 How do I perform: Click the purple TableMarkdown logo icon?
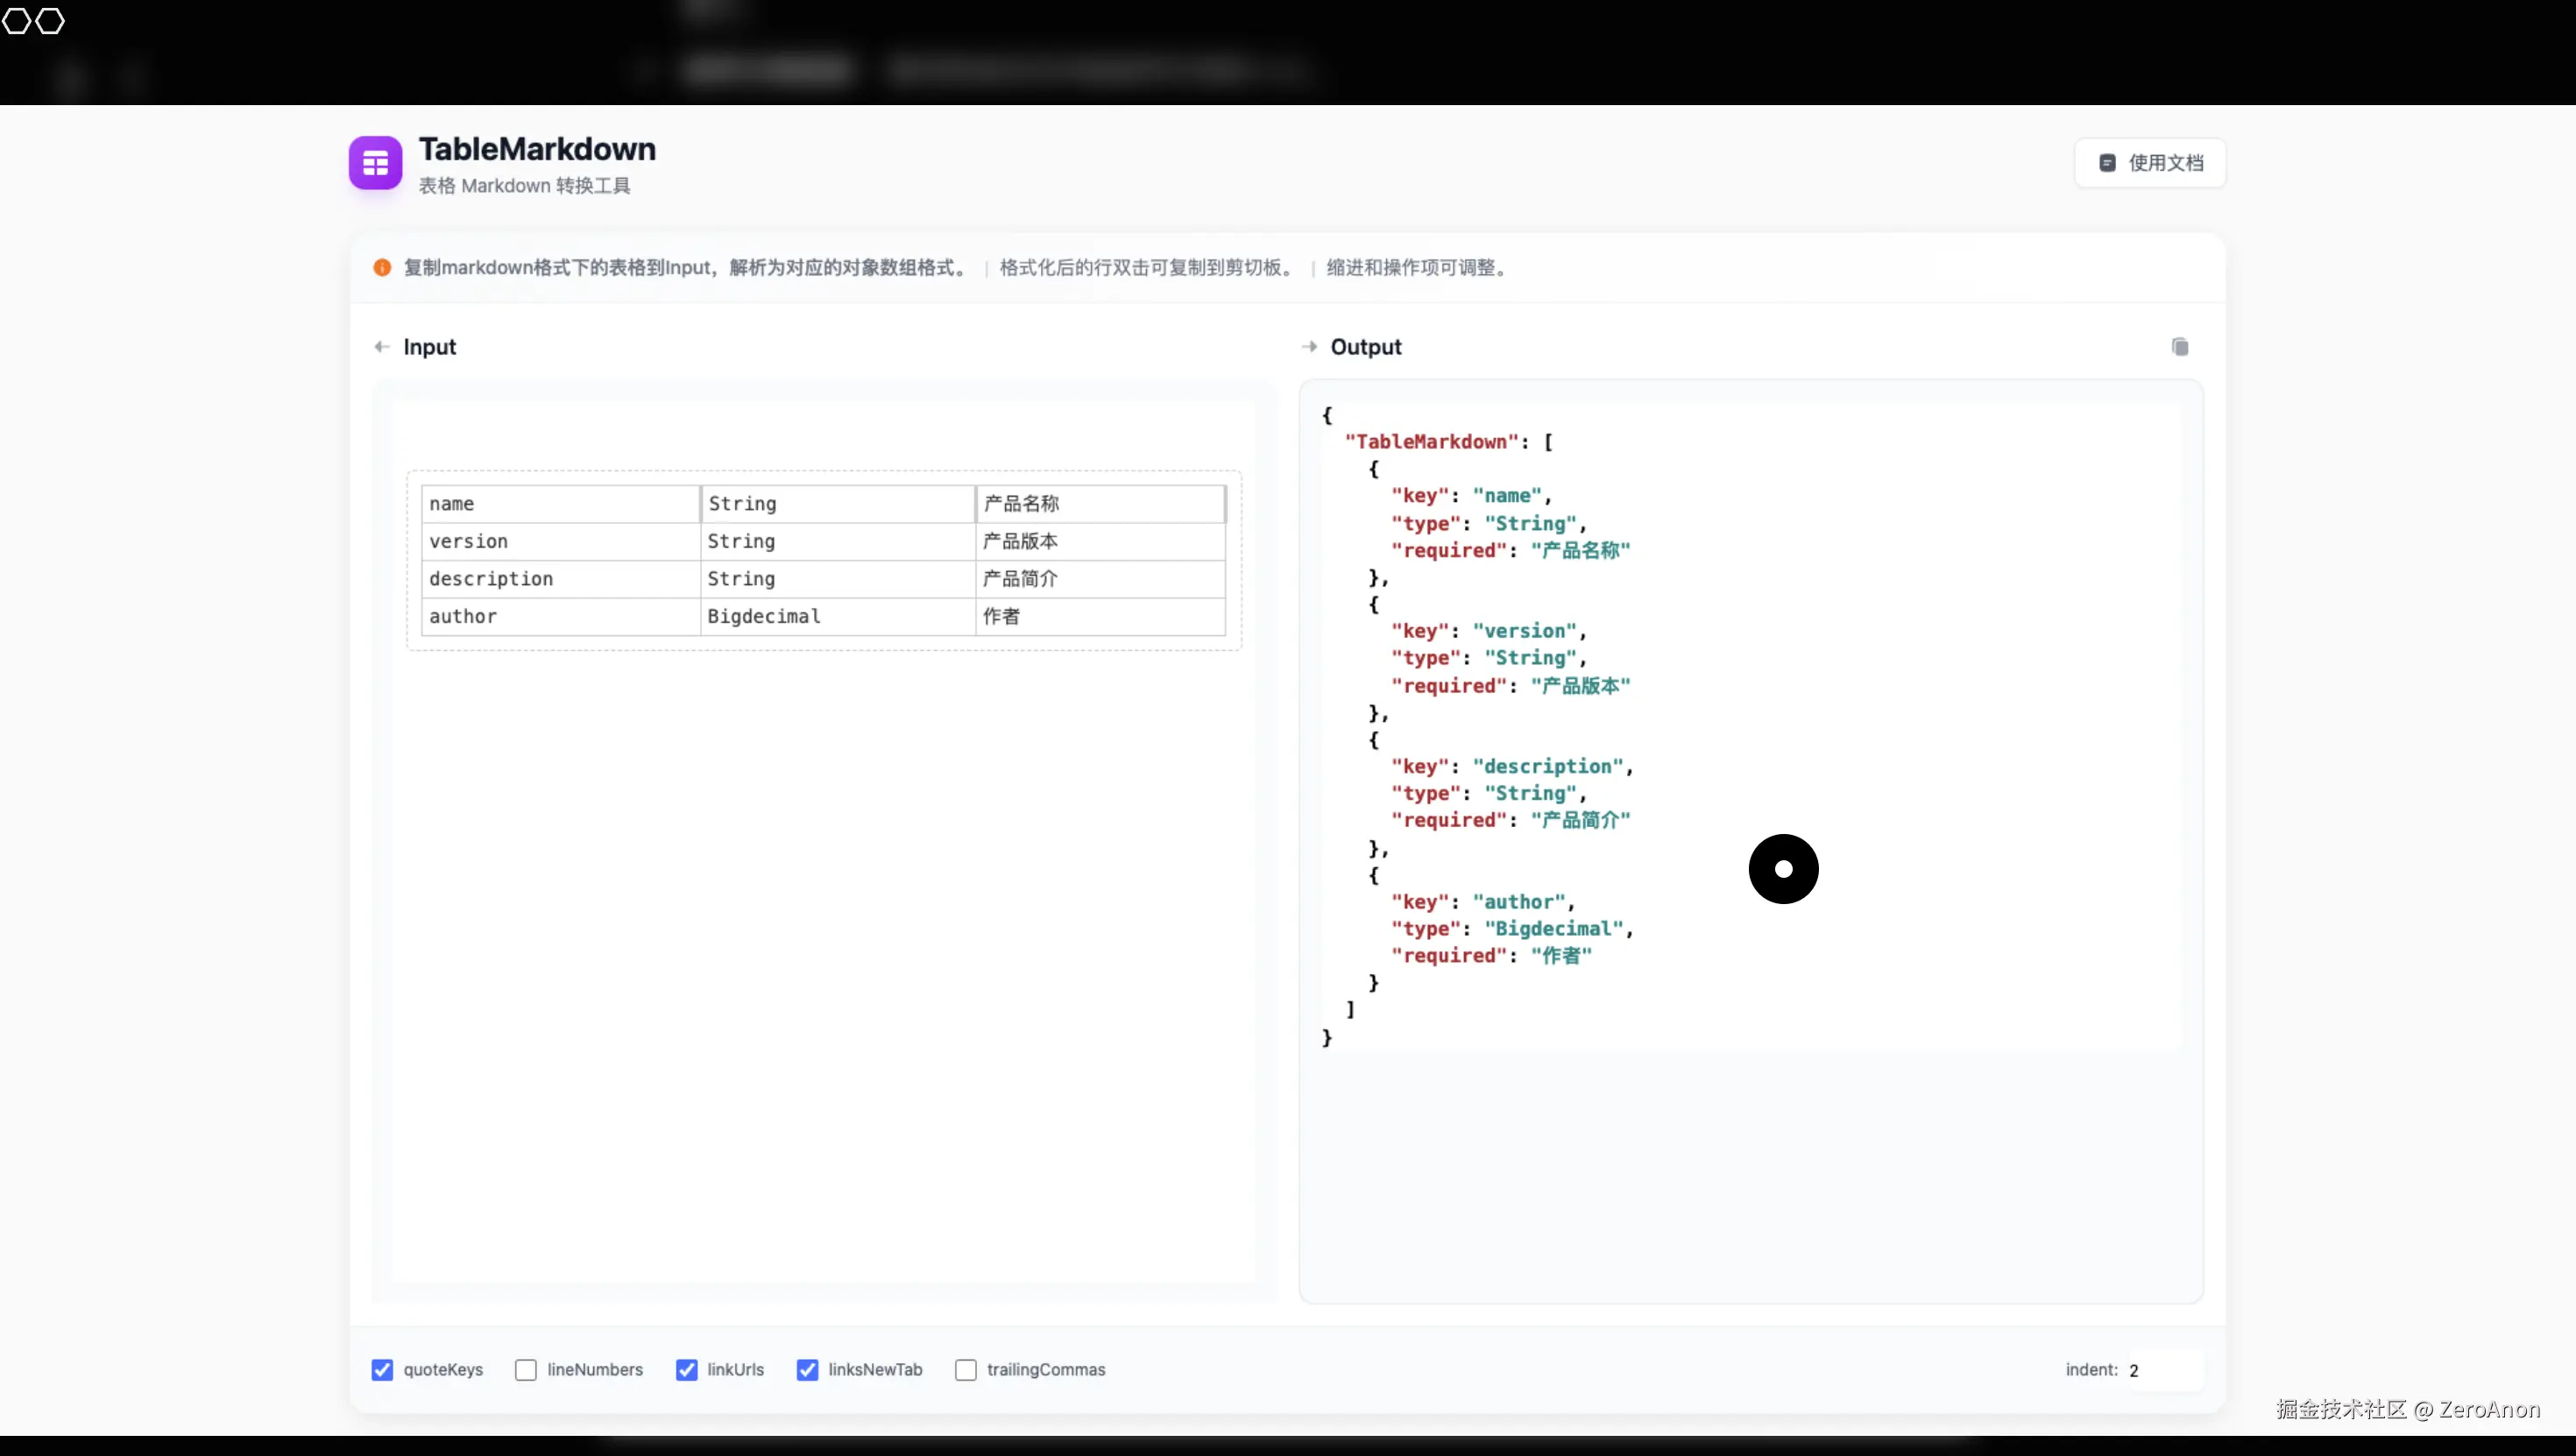375,163
